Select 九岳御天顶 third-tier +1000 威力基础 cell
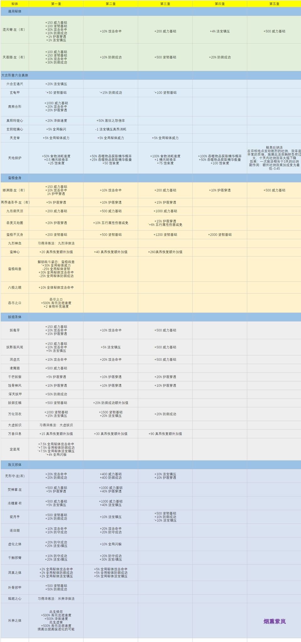This screenshot has width=301, height=642. 165,211
